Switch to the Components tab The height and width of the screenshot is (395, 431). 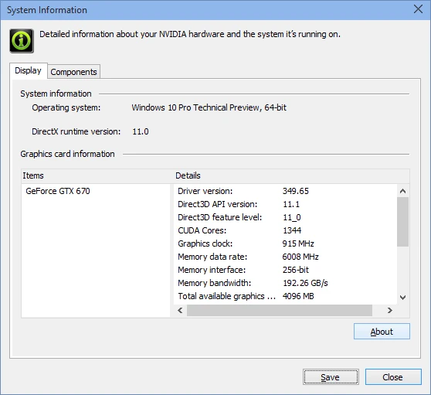point(73,72)
